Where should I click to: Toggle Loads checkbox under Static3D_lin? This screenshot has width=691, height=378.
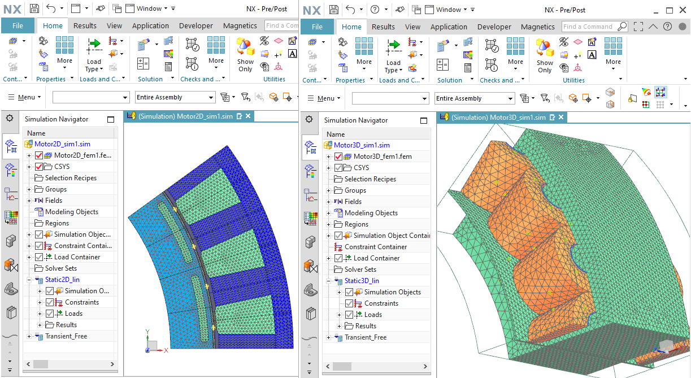click(x=349, y=315)
